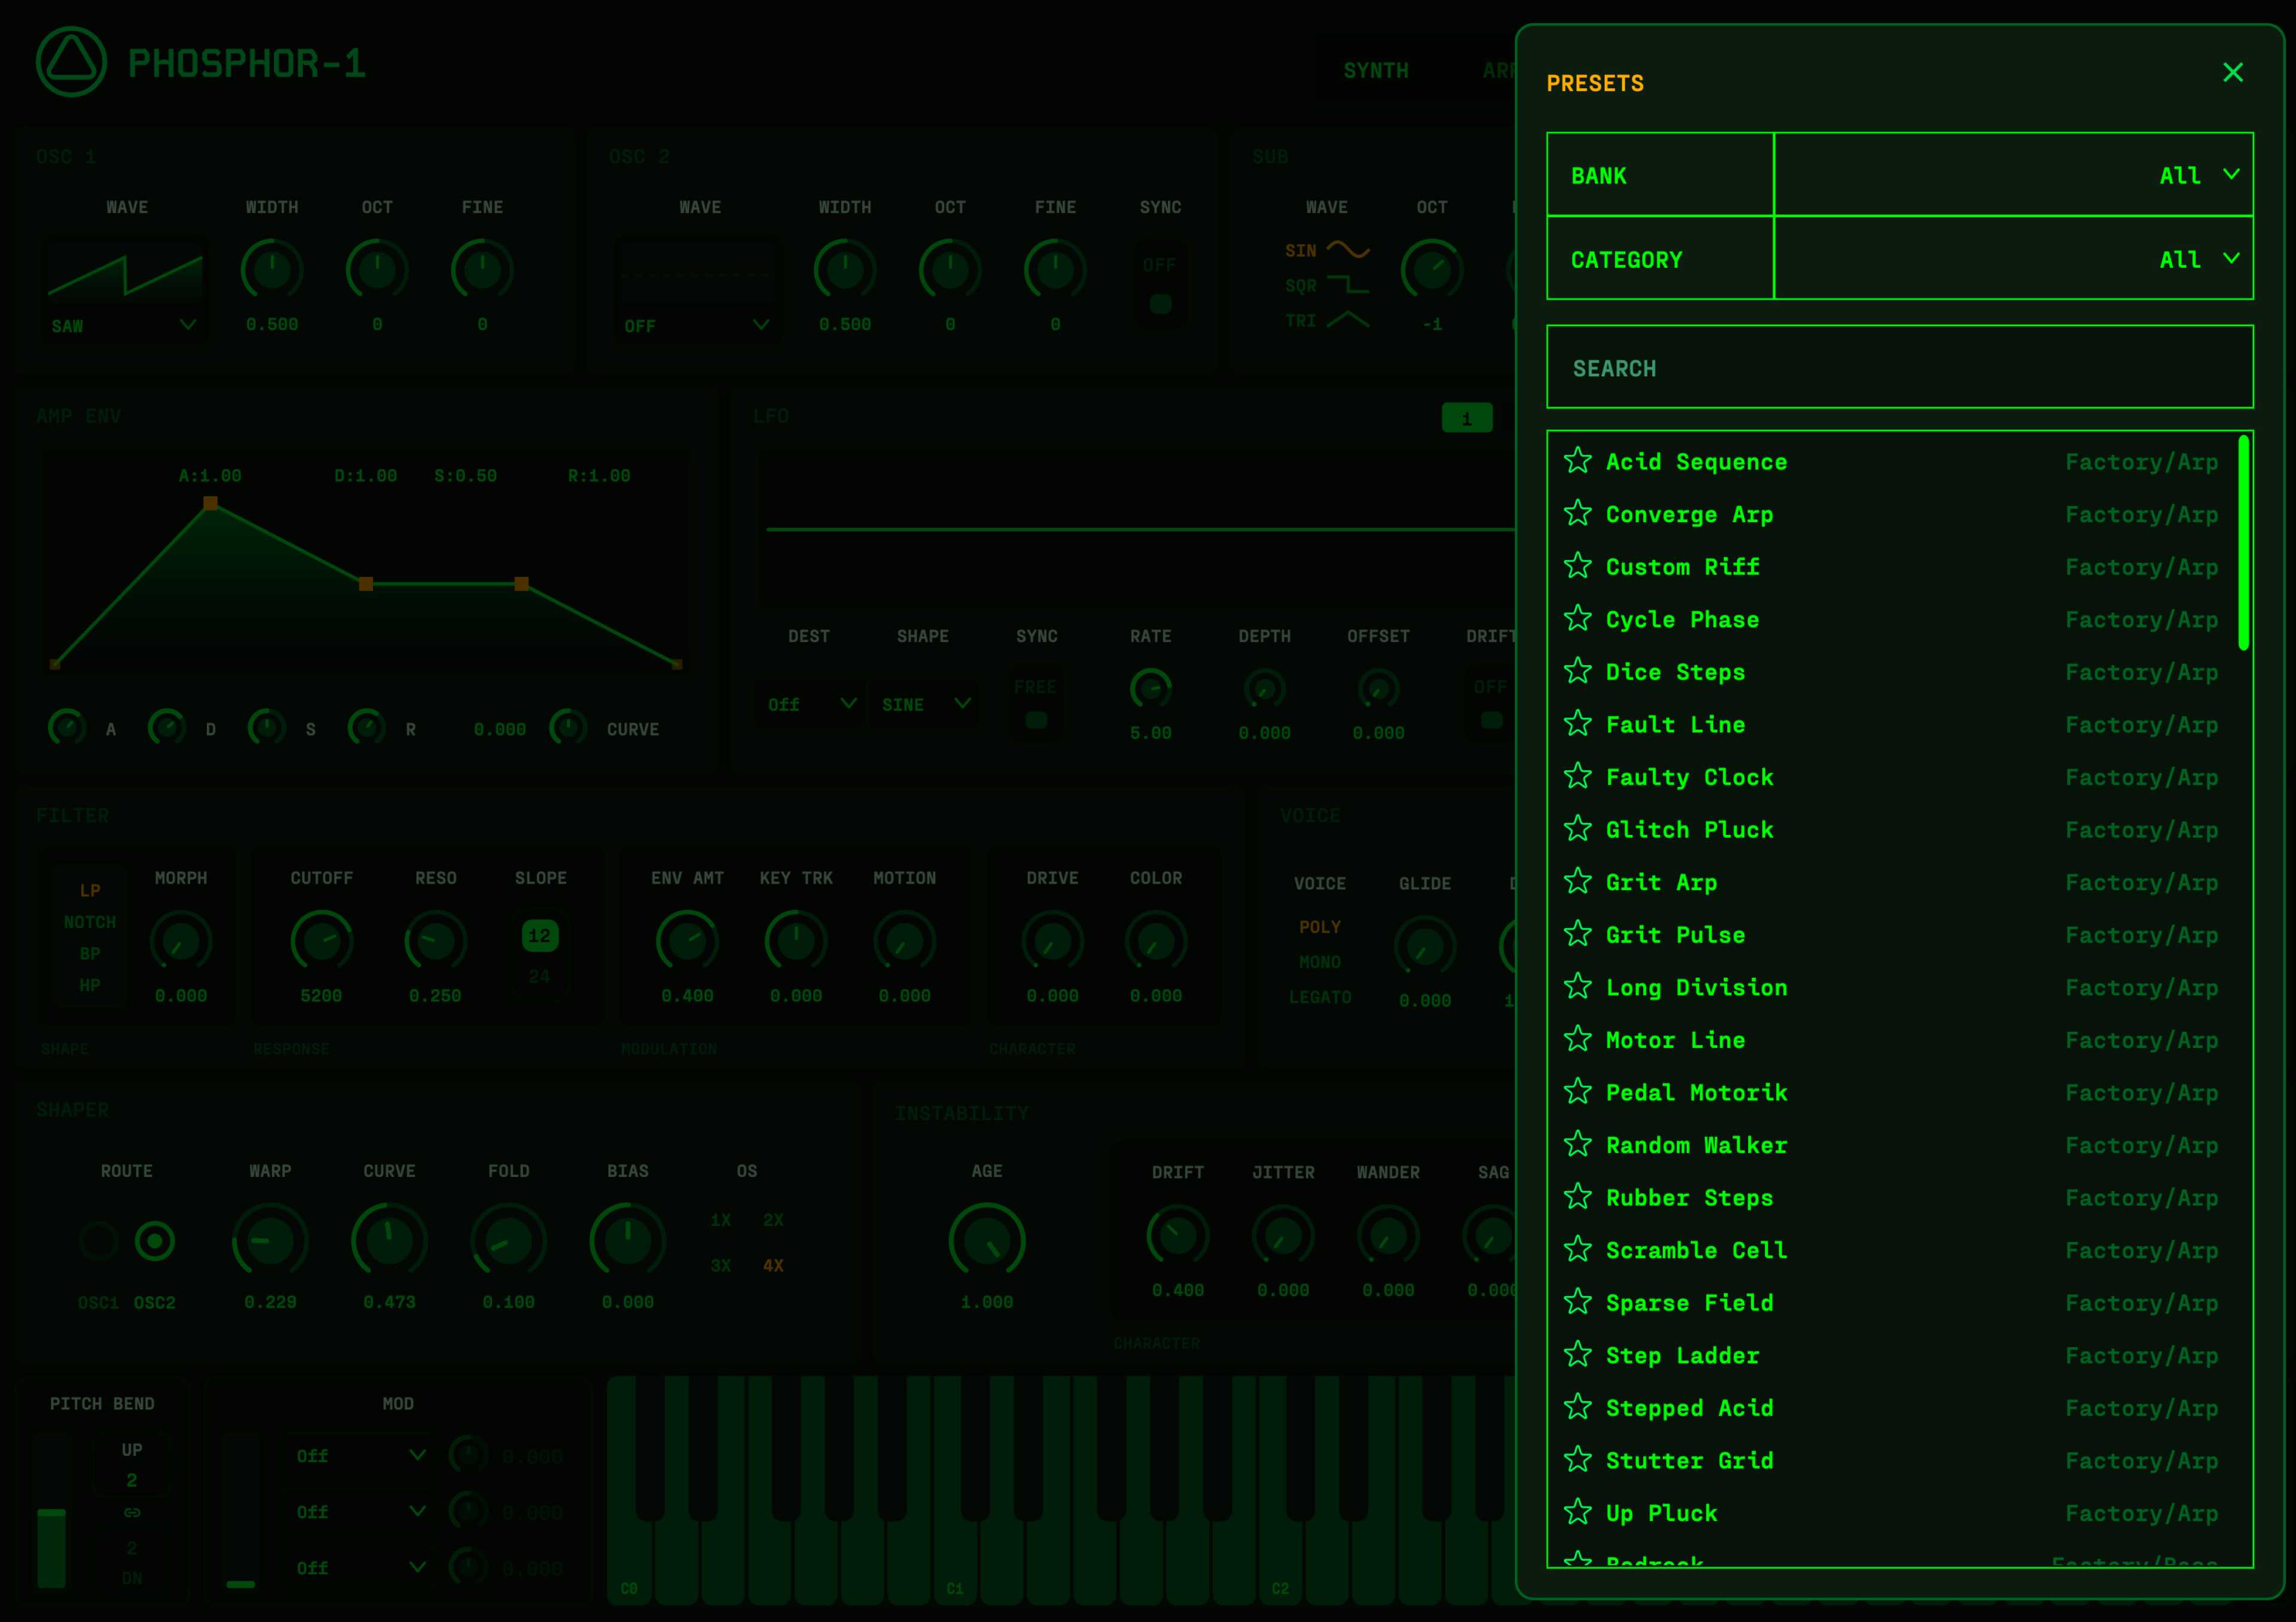Screen dimensions: 2296x1622
Task: Click the pitch bend slider
Action: [51, 1510]
